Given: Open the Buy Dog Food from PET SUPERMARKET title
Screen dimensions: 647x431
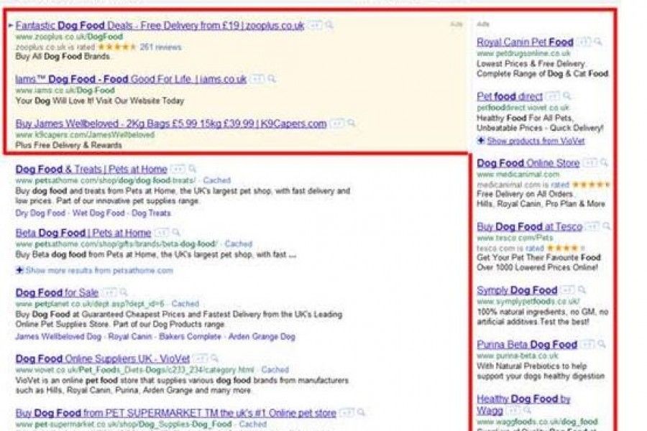Looking at the screenshot, I should tap(176, 413).
